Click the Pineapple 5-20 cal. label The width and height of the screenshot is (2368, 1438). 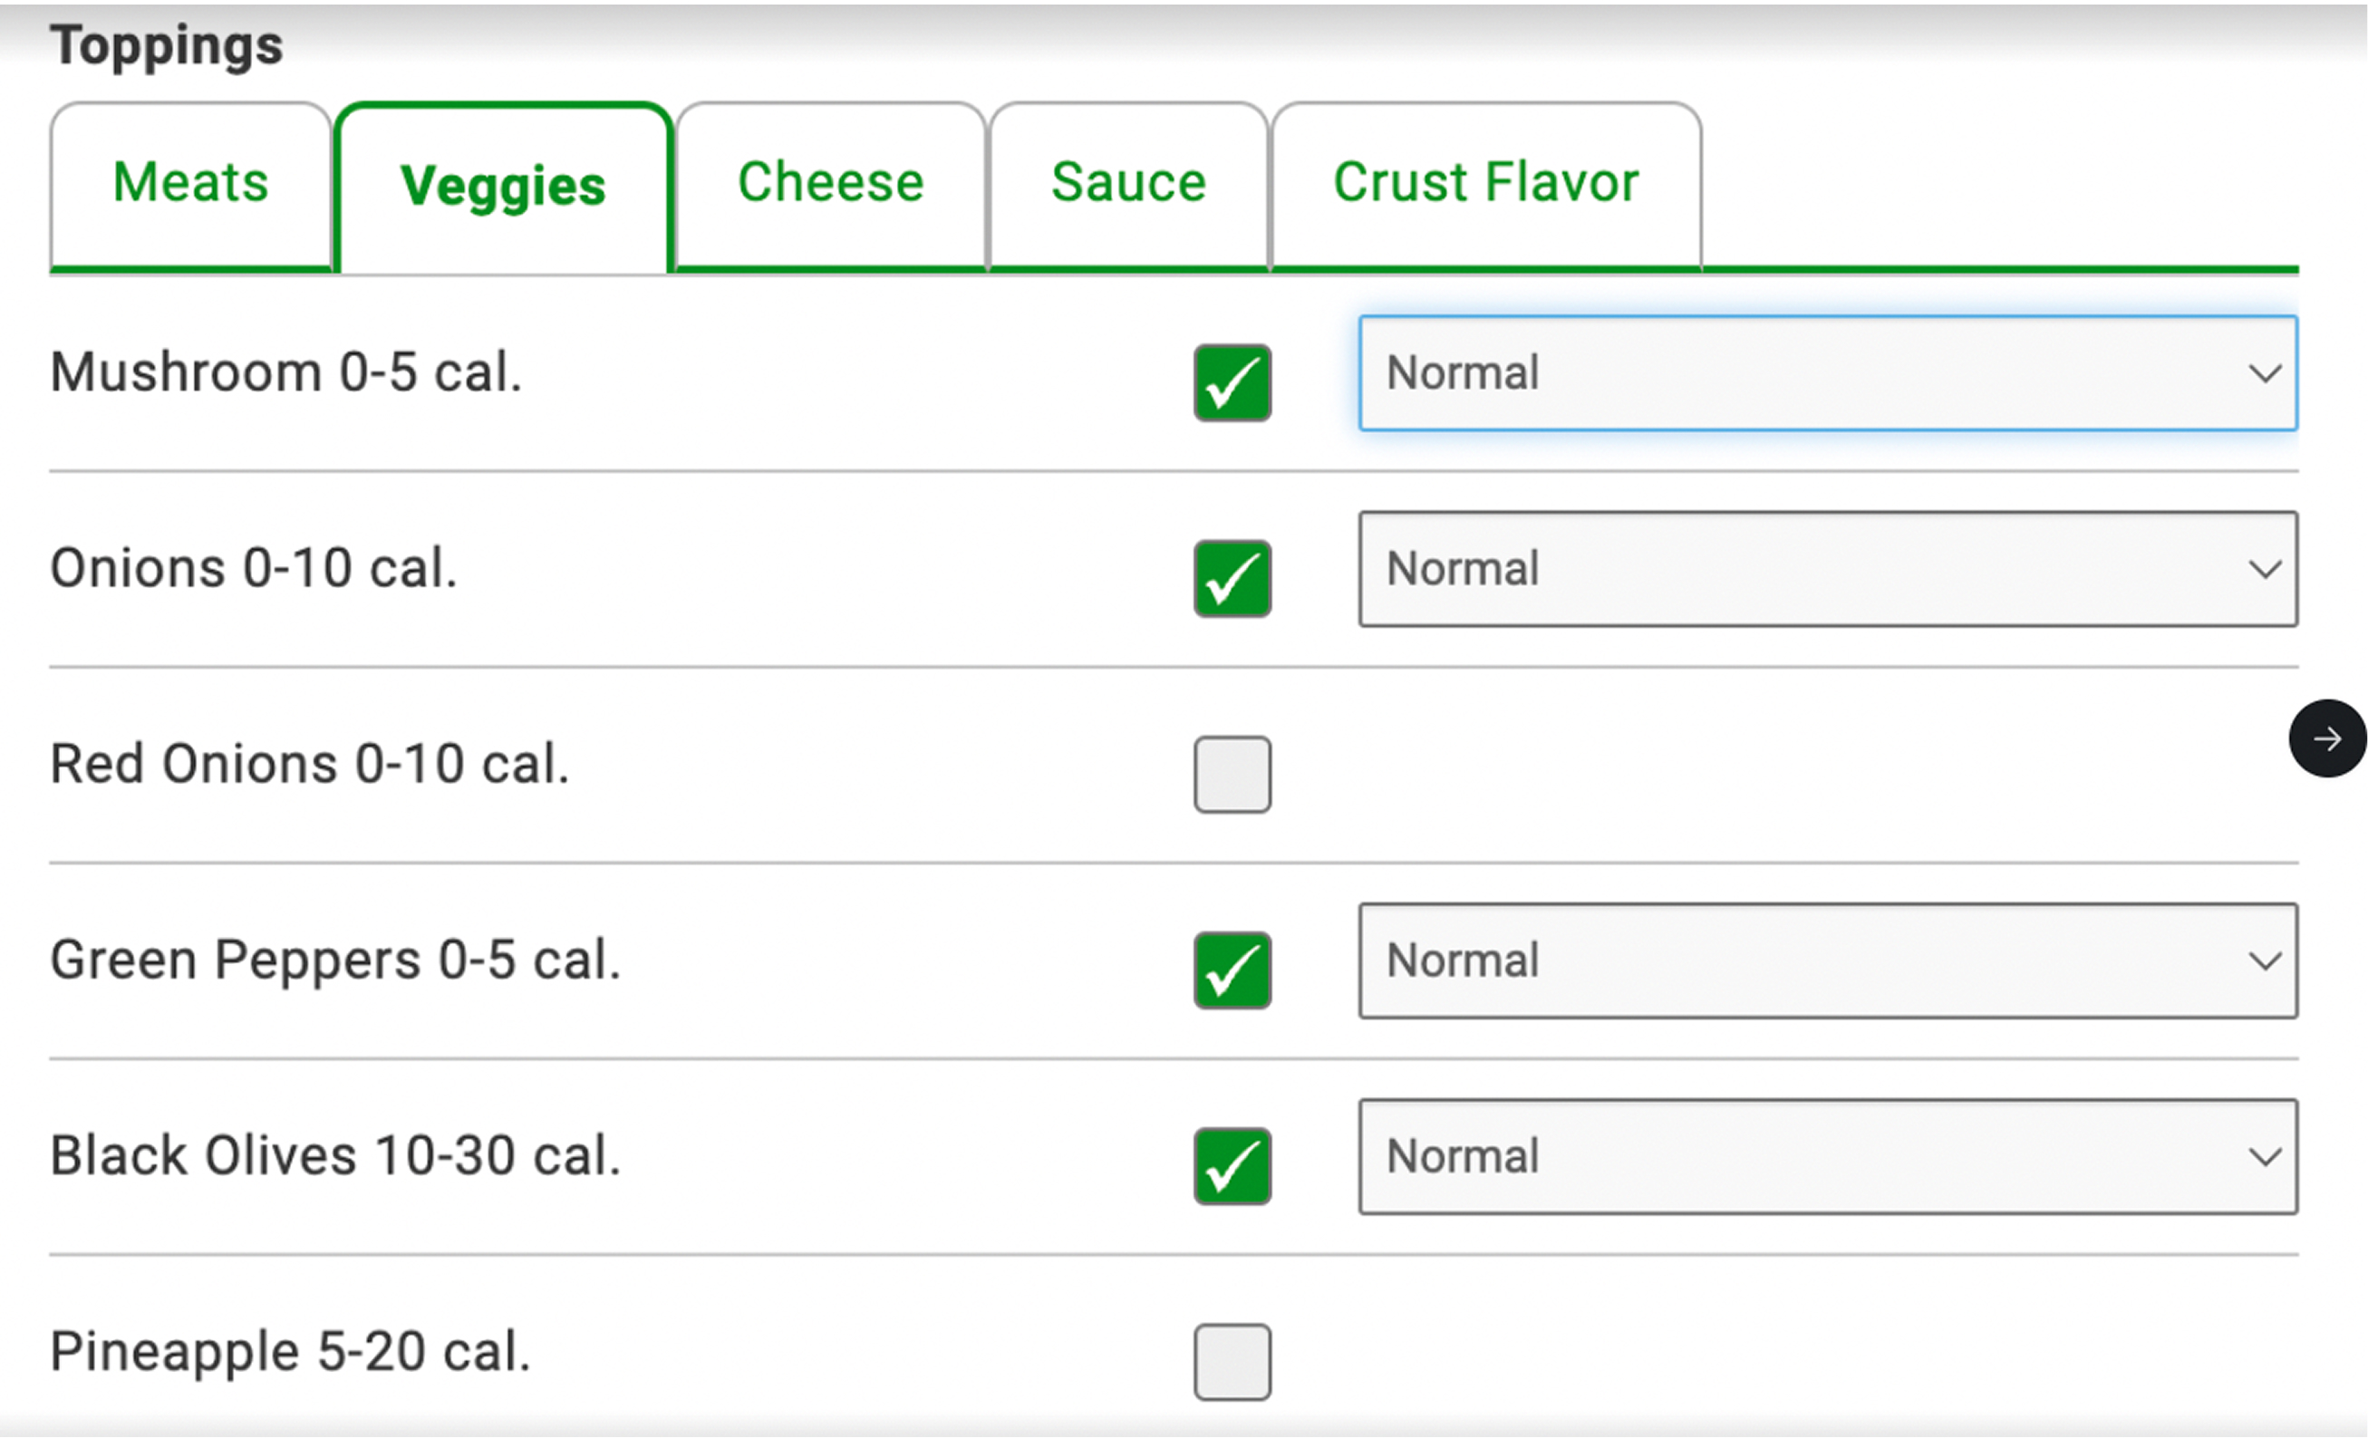tap(290, 1349)
